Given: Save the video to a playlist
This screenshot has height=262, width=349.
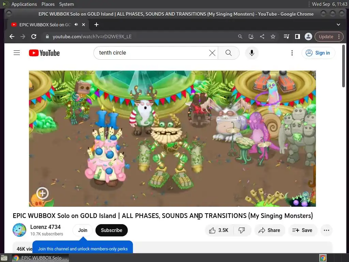Looking at the screenshot, I should (x=302, y=230).
